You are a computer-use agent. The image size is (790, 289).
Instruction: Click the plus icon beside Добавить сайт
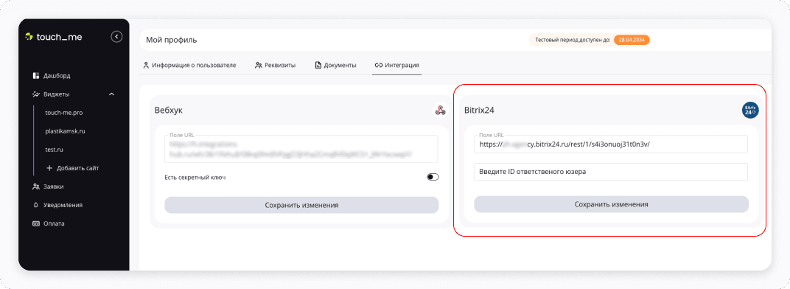pos(49,168)
